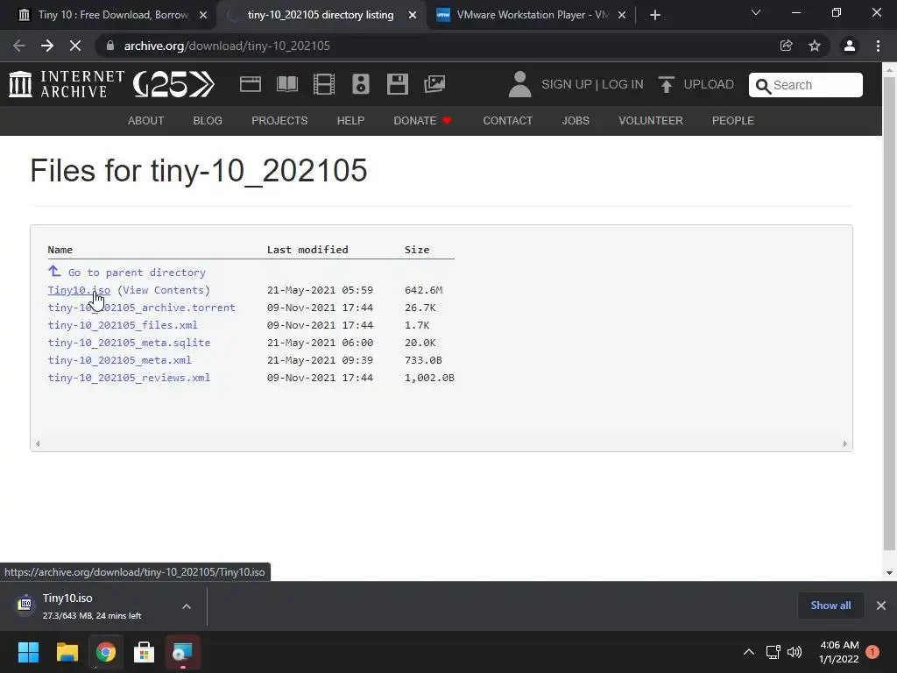Open the Internet Archive texts book icon
The height and width of the screenshot is (673, 897).
coord(286,84)
